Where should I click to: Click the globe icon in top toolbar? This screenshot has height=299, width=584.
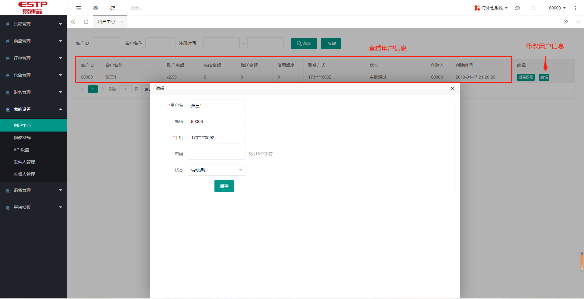[96, 8]
